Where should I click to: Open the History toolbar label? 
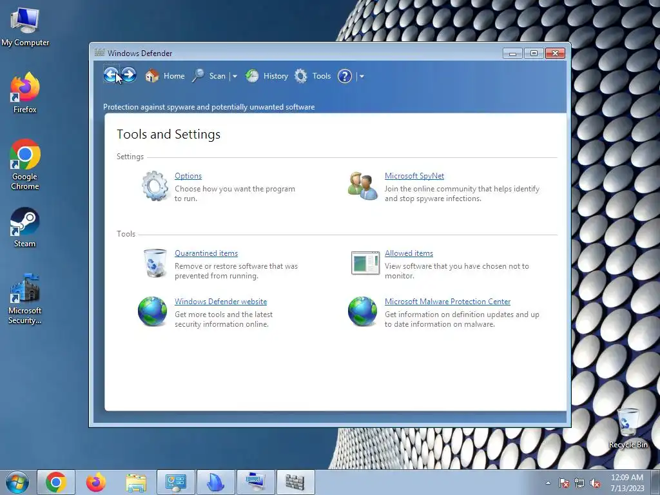[276, 76]
